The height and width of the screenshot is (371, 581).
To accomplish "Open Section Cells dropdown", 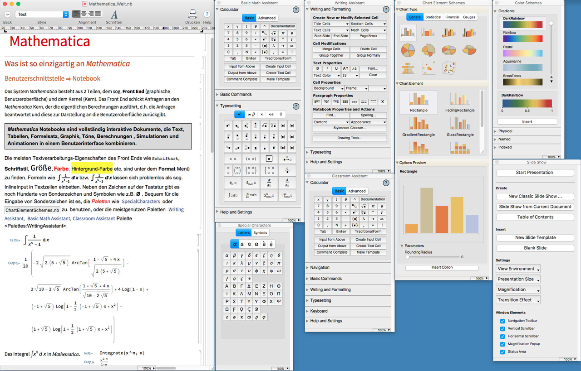I will click(368, 24).
